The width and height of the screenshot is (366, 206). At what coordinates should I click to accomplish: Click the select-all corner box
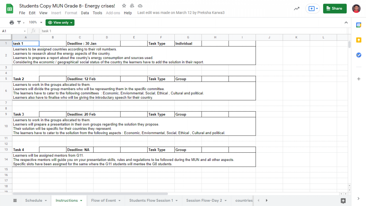[x=6, y=37]
